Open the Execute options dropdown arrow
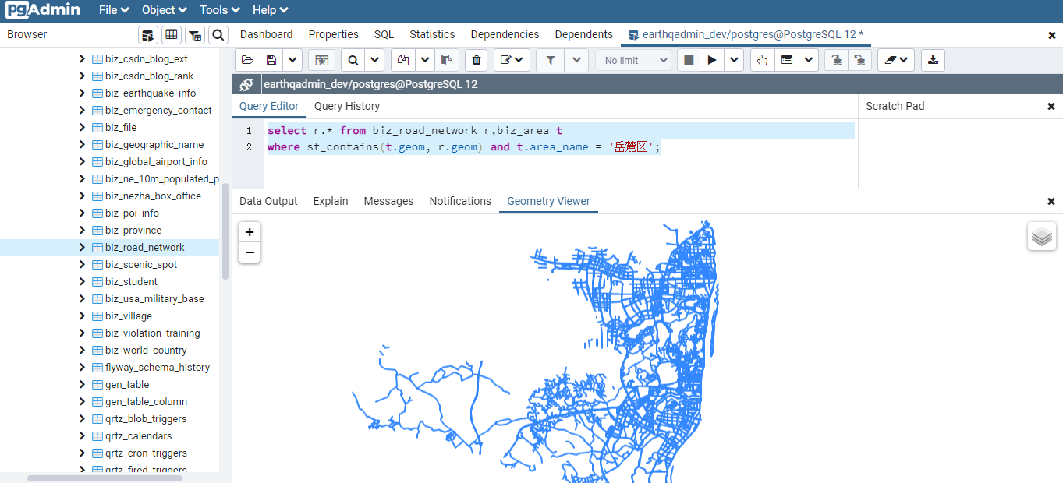 734,60
